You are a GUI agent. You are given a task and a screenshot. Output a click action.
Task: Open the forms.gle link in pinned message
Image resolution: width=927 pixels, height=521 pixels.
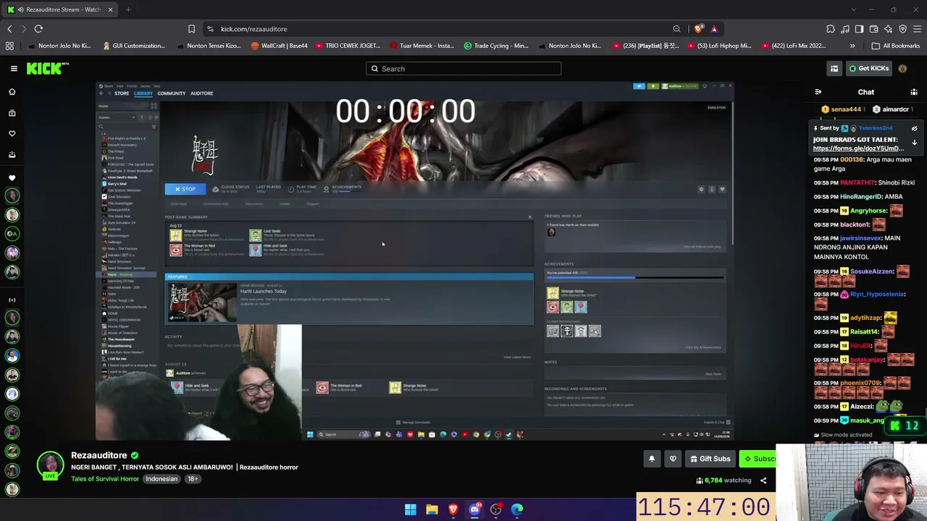[x=858, y=148]
